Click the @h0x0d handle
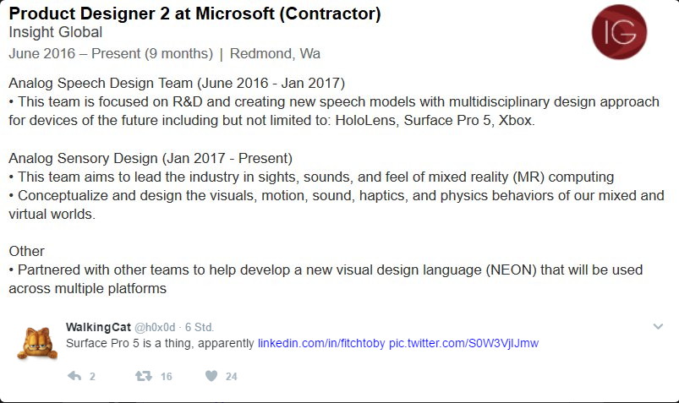 coord(155,327)
